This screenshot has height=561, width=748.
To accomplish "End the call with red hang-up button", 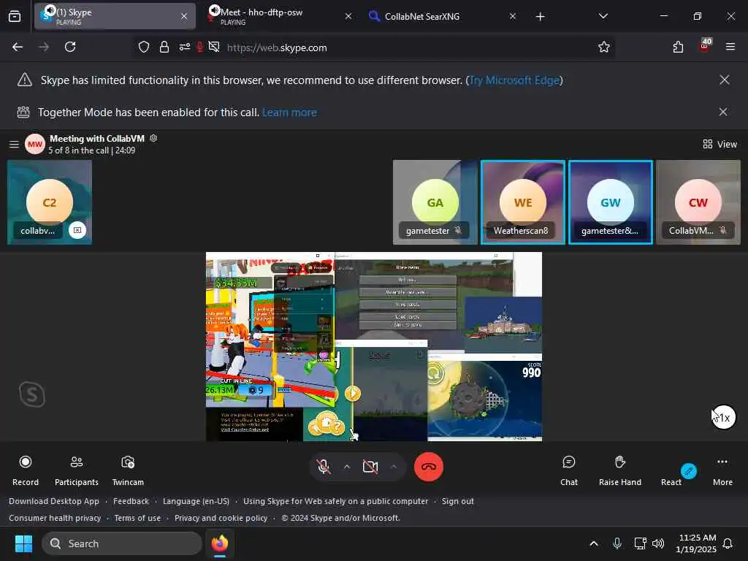I will [x=428, y=467].
